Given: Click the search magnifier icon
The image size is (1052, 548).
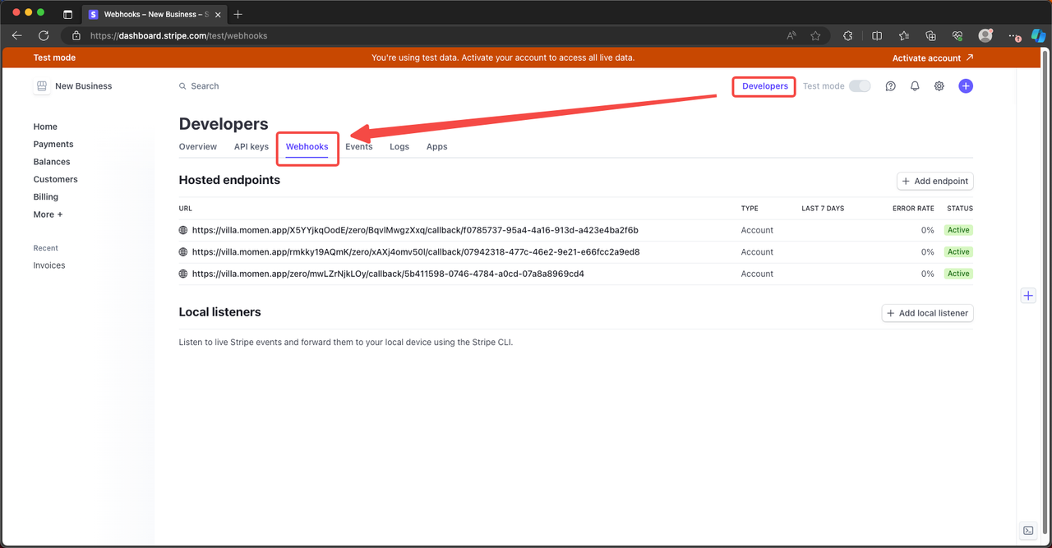Looking at the screenshot, I should click(x=183, y=86).
